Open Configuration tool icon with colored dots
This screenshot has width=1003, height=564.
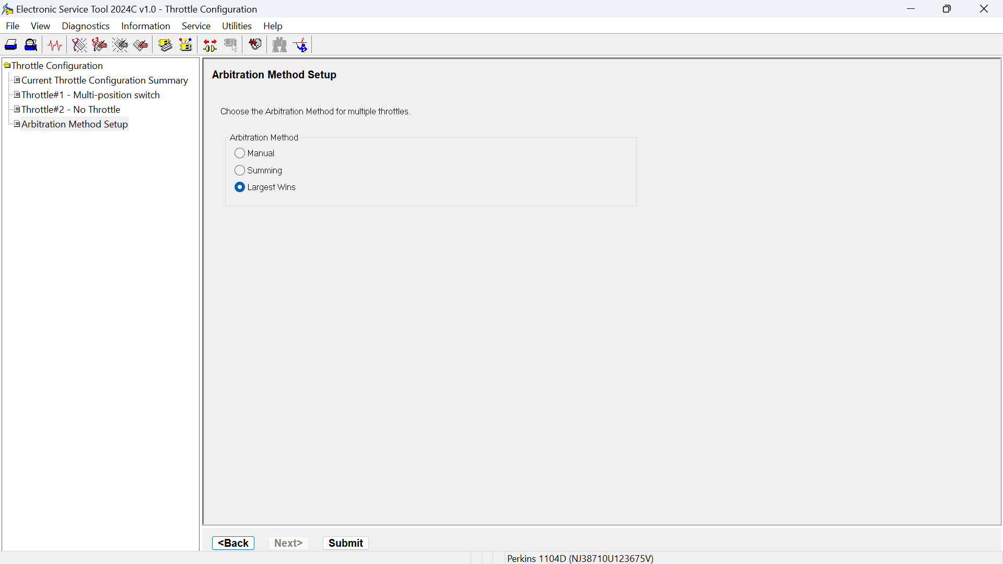(x=185, y=45)
